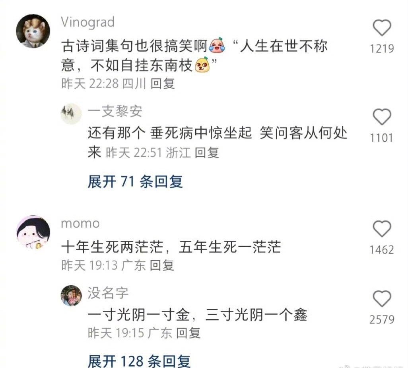Reply to Vinograd's comment via 回复
The image size is (408, 368).
[163, 84]
